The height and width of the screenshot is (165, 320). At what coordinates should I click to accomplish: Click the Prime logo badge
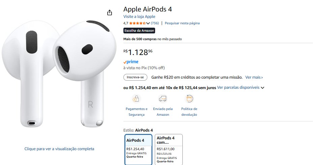click(x=130, y=62)
